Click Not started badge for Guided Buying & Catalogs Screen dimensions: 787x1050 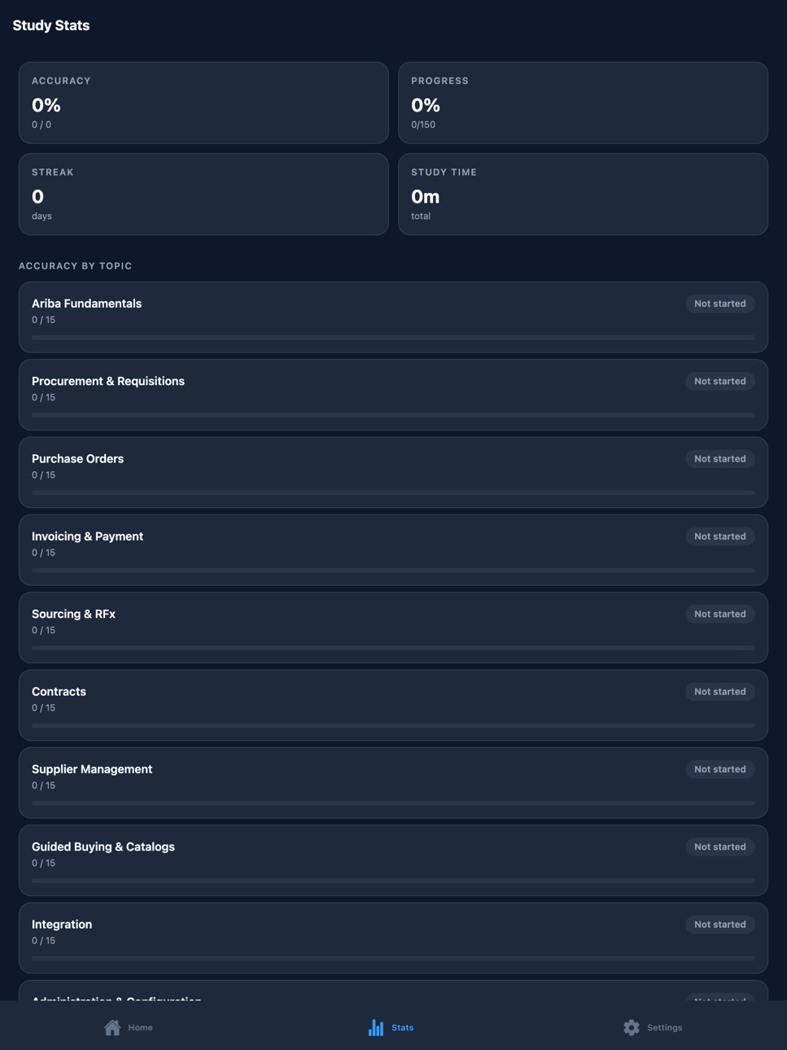click(x=720, y=847)
